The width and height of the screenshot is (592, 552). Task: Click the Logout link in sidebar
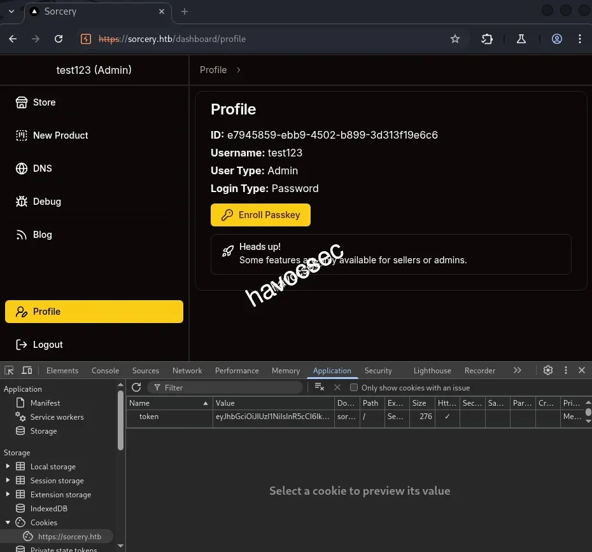(48, 345)
